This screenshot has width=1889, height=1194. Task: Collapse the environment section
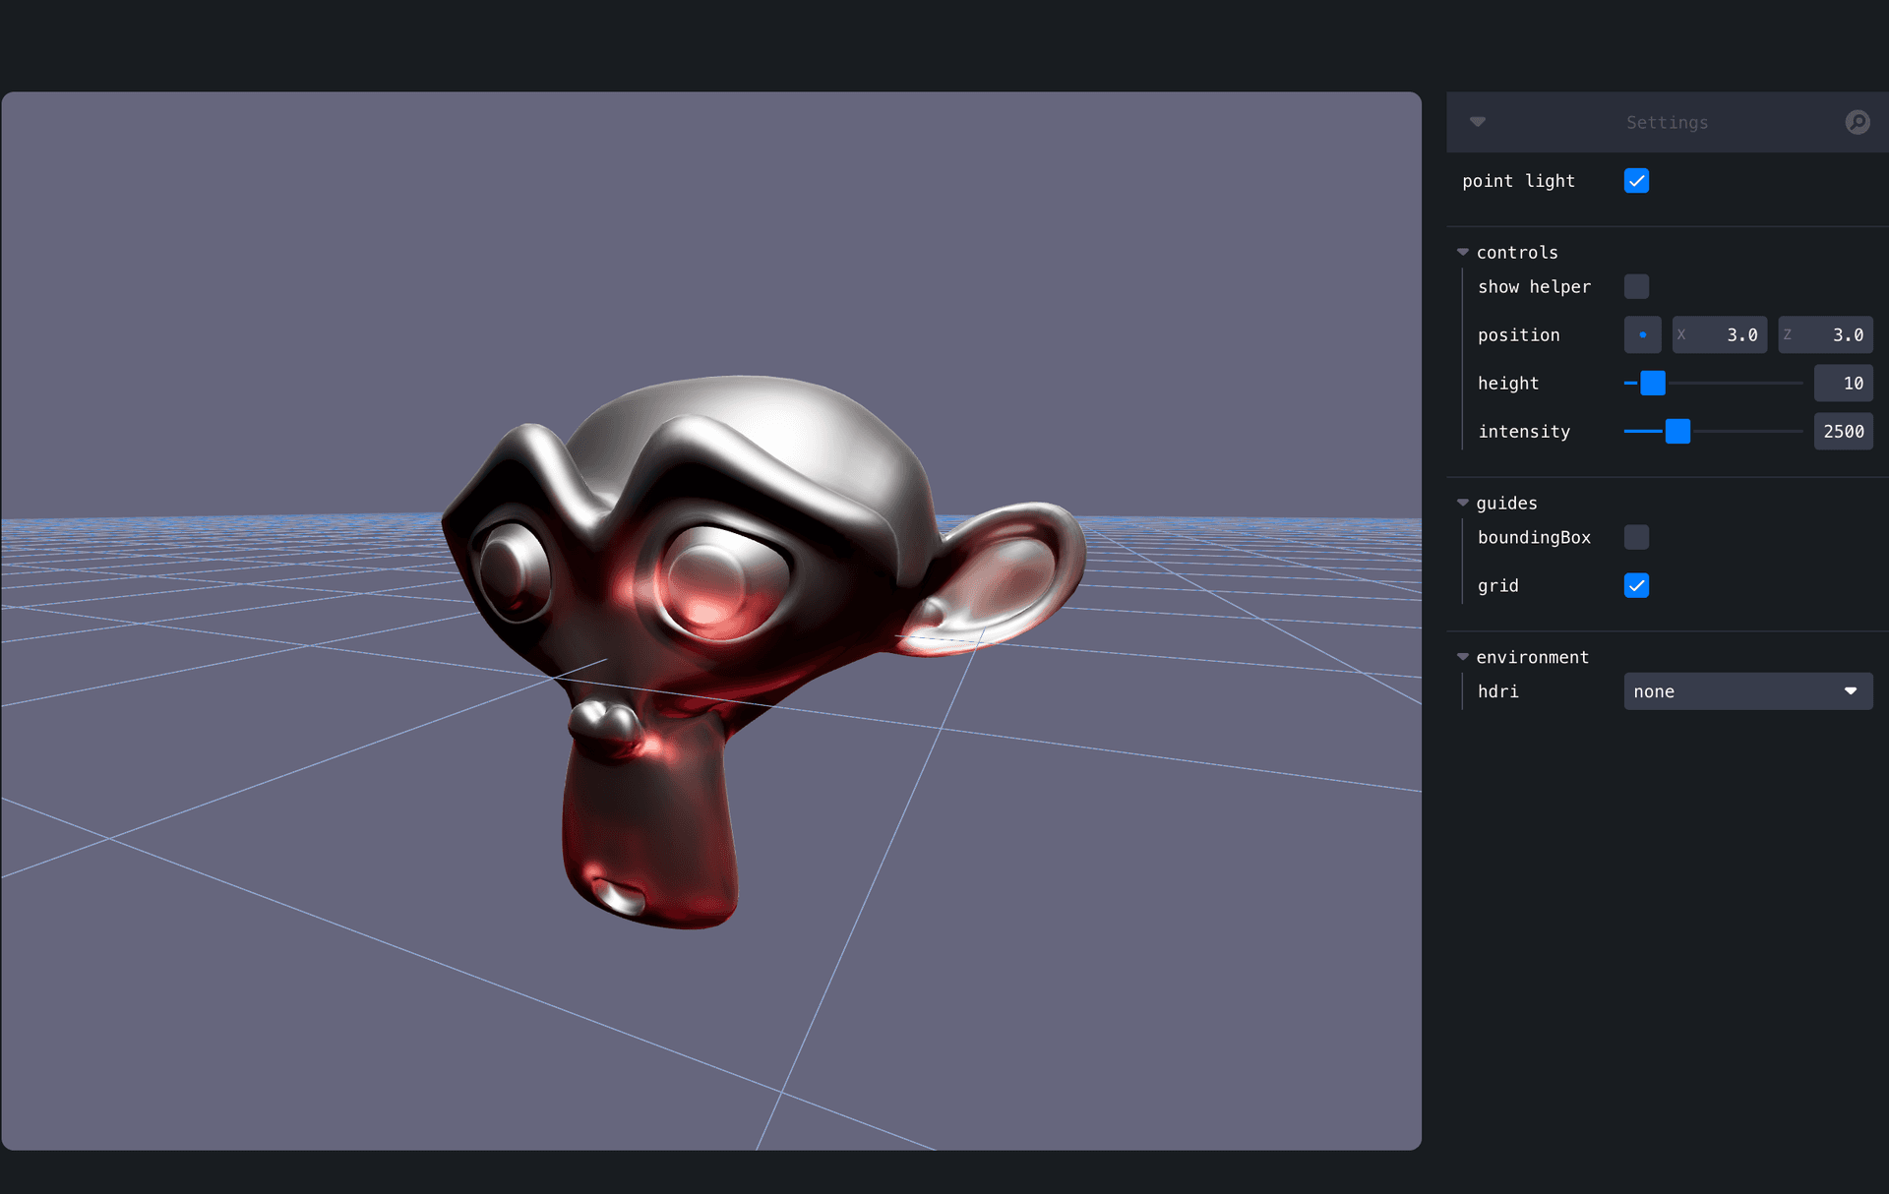[x=1462, y=656]
